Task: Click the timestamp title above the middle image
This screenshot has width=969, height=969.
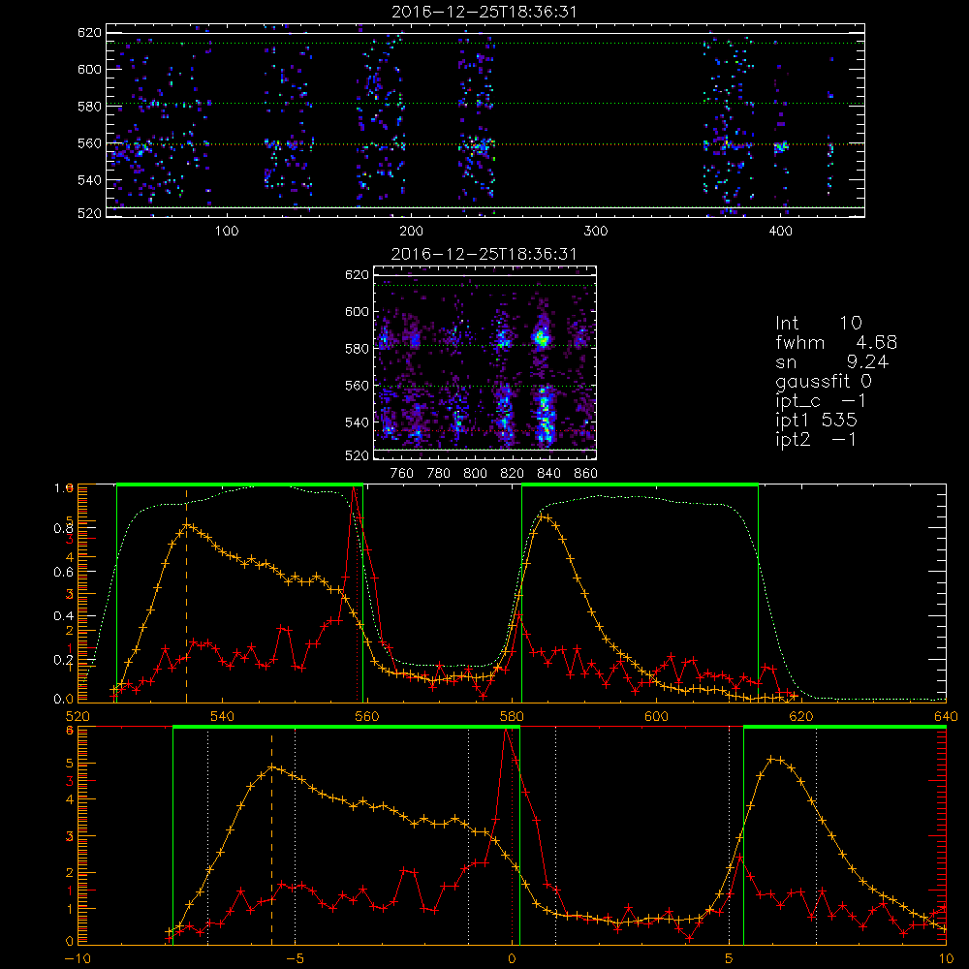Action: pos(484,254)
